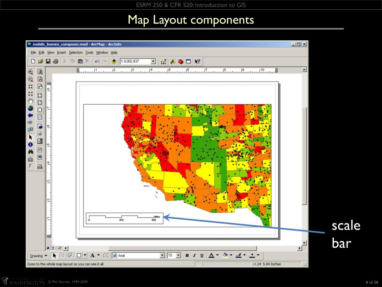Click the Marker Color swatch
The image size is (382, 287).
pos(252,256)
